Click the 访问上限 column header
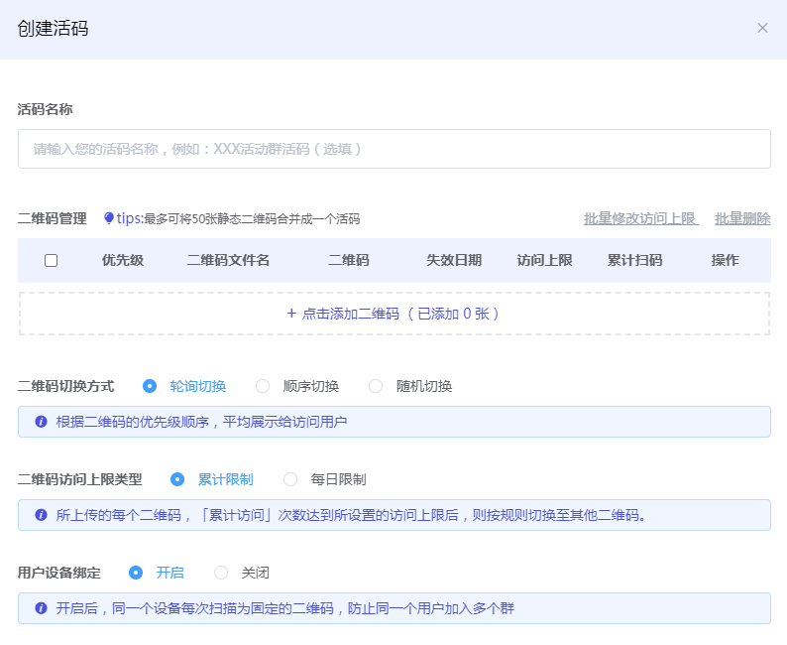787x645 pixels. [x=544, y=260]
